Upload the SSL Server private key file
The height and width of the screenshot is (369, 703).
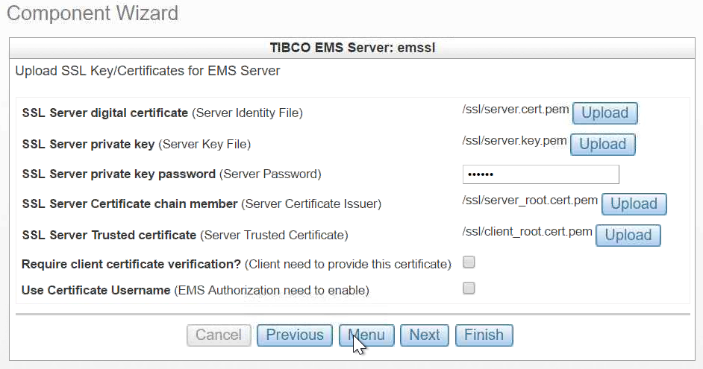click(x=602, y=144)
